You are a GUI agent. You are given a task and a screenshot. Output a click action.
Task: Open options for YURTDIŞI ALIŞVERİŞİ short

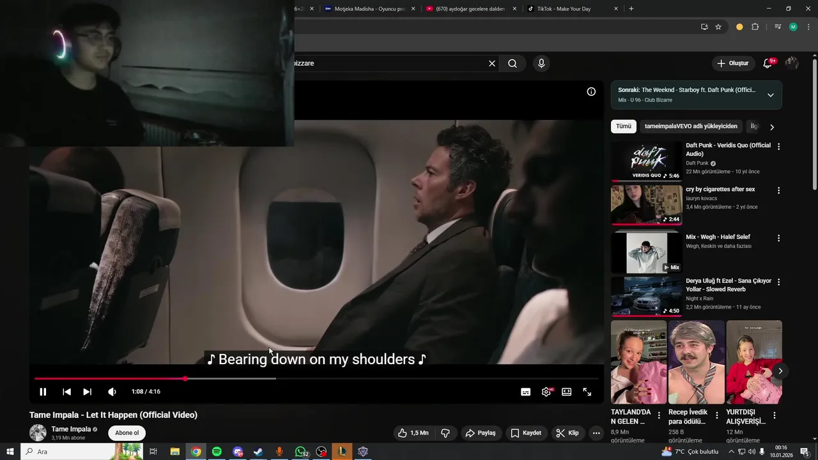(775, 415)
